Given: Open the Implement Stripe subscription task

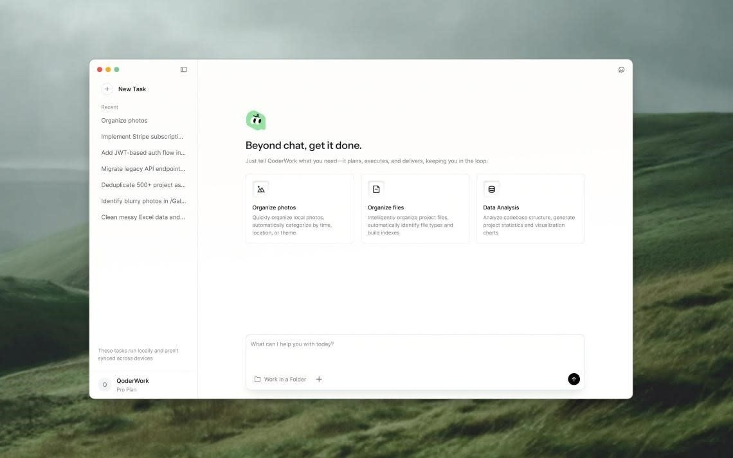Looking at the screenshot, I should pos(142,137).
